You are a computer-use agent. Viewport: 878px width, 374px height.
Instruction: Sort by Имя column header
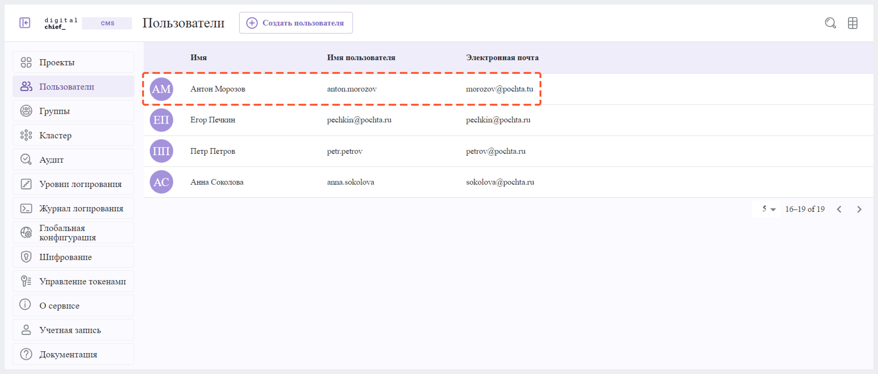[x=198, y=58]
